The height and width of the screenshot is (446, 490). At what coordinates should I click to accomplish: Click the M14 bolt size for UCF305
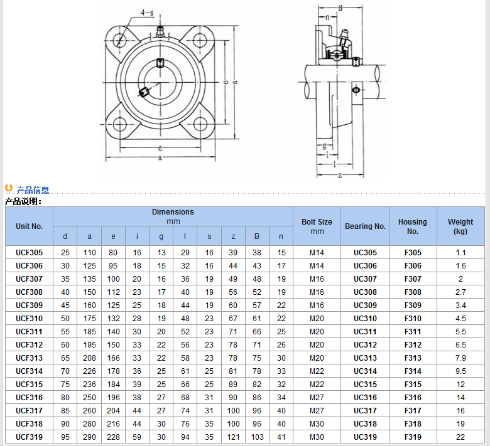(x=317, y=253)
